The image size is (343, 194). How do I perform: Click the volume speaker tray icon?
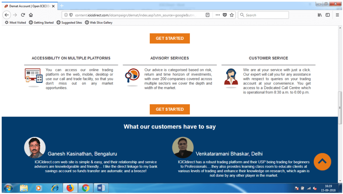(x=315, y=188)
